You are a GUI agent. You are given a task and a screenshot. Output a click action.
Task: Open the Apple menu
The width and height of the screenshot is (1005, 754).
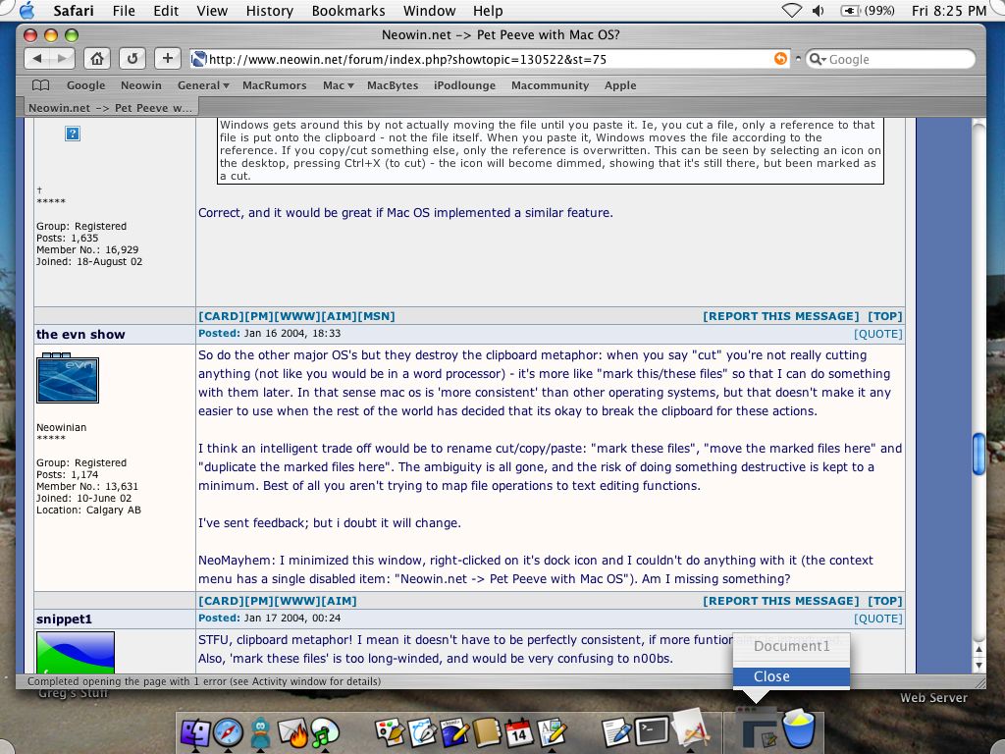tap(28, 10)
